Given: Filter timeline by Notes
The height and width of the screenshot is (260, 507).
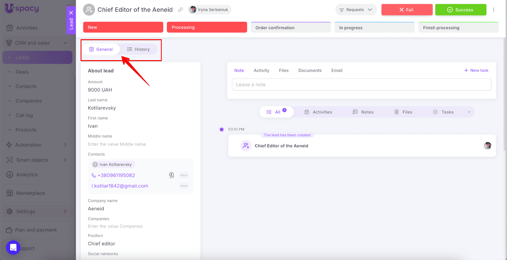Looking at the screenshot, I should pyautogui.click(x=363, y=112).
